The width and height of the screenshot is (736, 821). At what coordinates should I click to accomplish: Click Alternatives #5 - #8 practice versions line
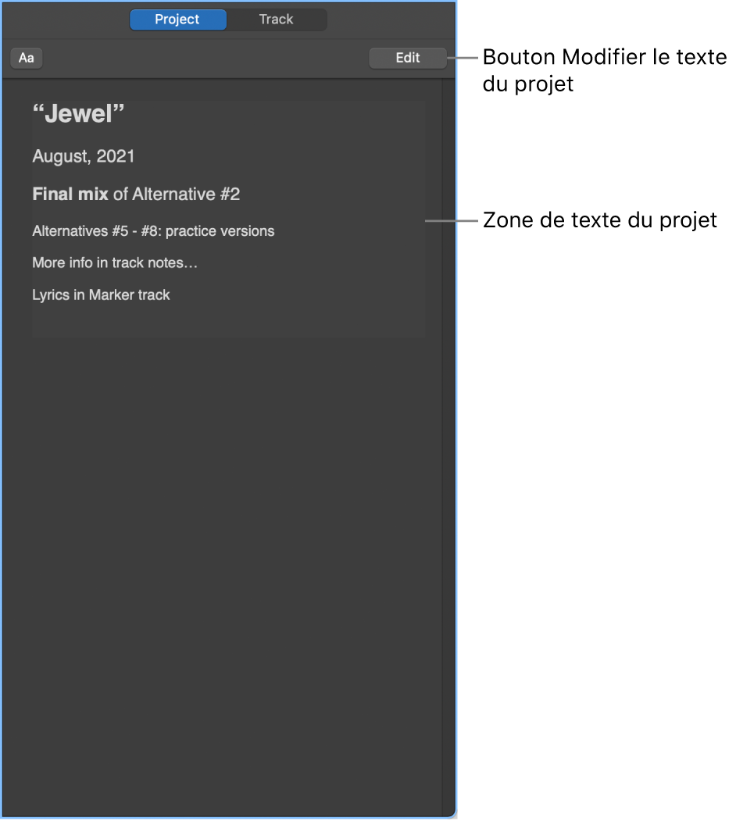click(153, 231)
